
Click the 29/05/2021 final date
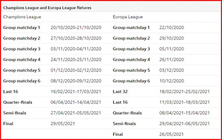click(x=63, y=124)
